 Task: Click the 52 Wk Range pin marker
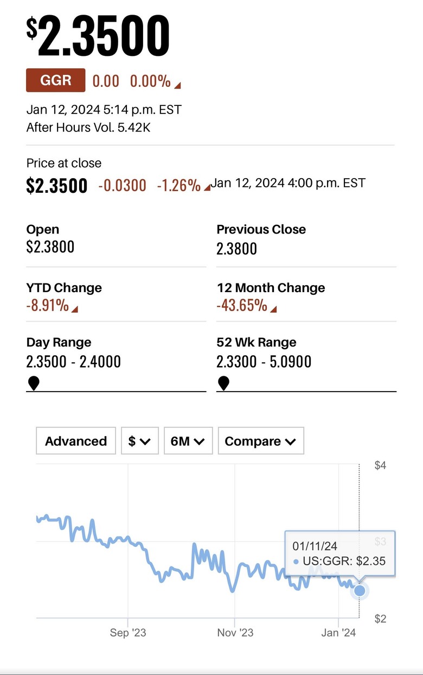[x=223, y=384]
